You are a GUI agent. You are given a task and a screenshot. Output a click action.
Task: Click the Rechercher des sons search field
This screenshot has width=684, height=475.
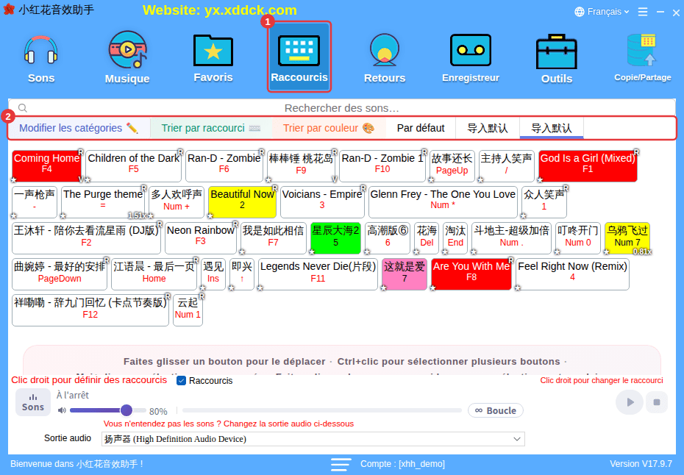[341, 108]
